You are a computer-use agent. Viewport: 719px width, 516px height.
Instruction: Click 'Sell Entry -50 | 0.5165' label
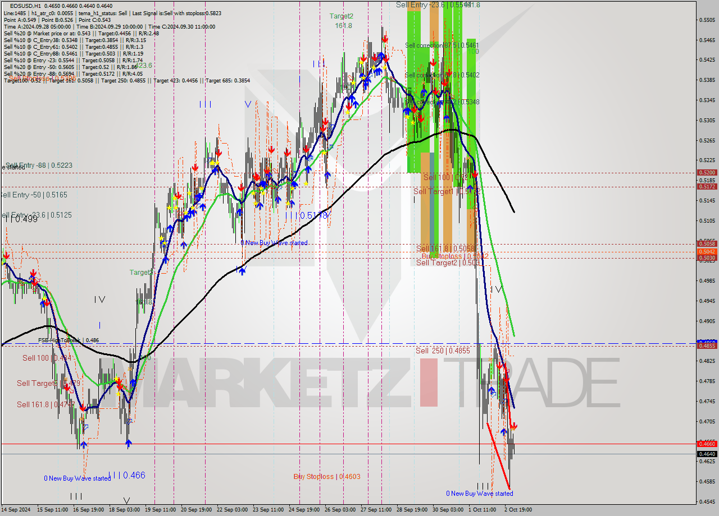pos(34,195)
